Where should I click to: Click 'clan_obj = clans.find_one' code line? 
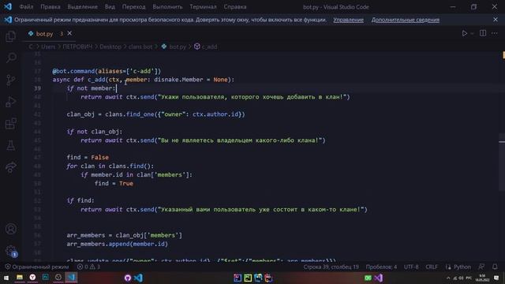pos(155,114)
